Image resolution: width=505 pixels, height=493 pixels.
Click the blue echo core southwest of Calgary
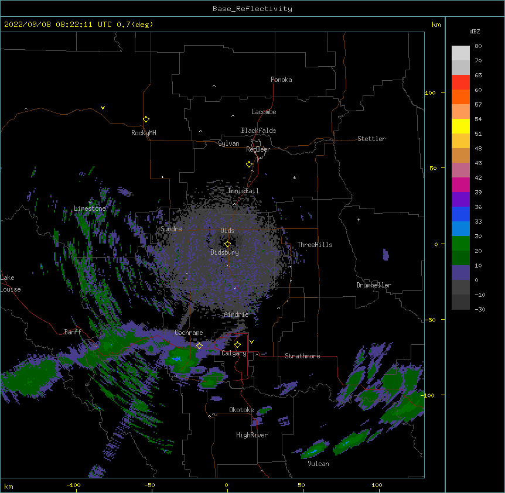click(x=176, y=358)
